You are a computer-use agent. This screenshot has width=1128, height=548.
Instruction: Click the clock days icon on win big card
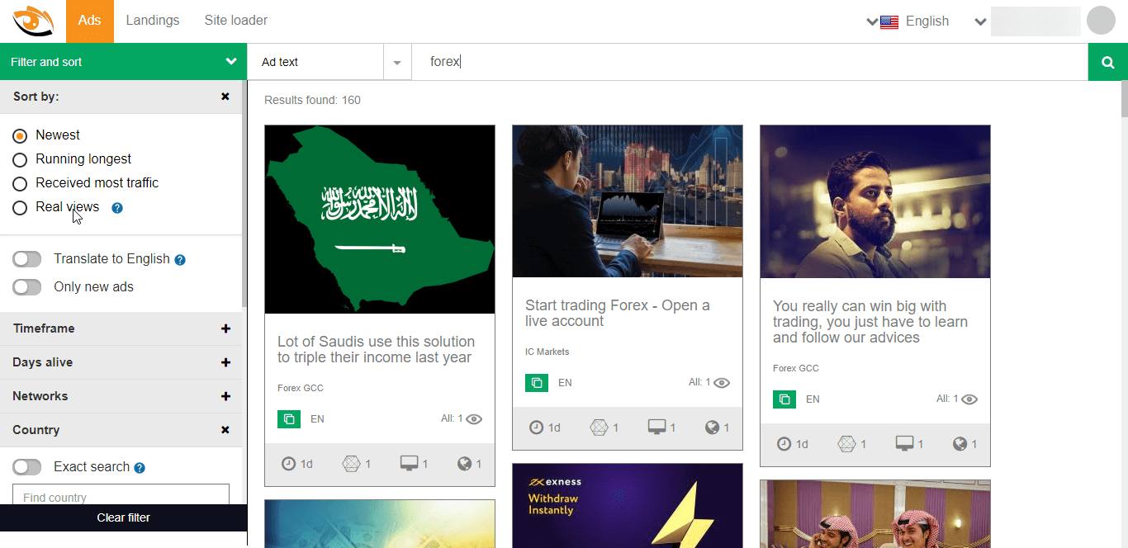point(784,444)
